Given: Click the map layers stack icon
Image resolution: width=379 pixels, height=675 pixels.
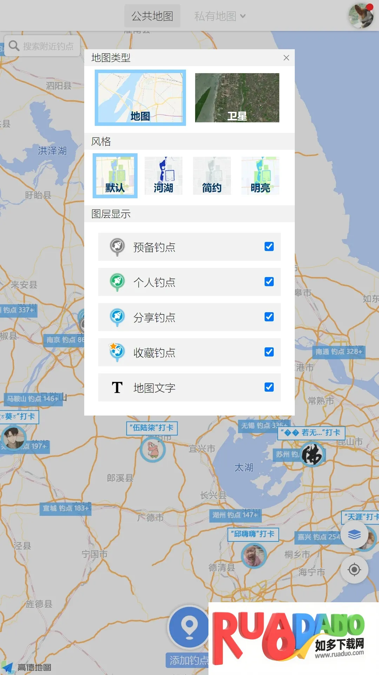Looking at the screenshot, I should click(x=354, y=535).
